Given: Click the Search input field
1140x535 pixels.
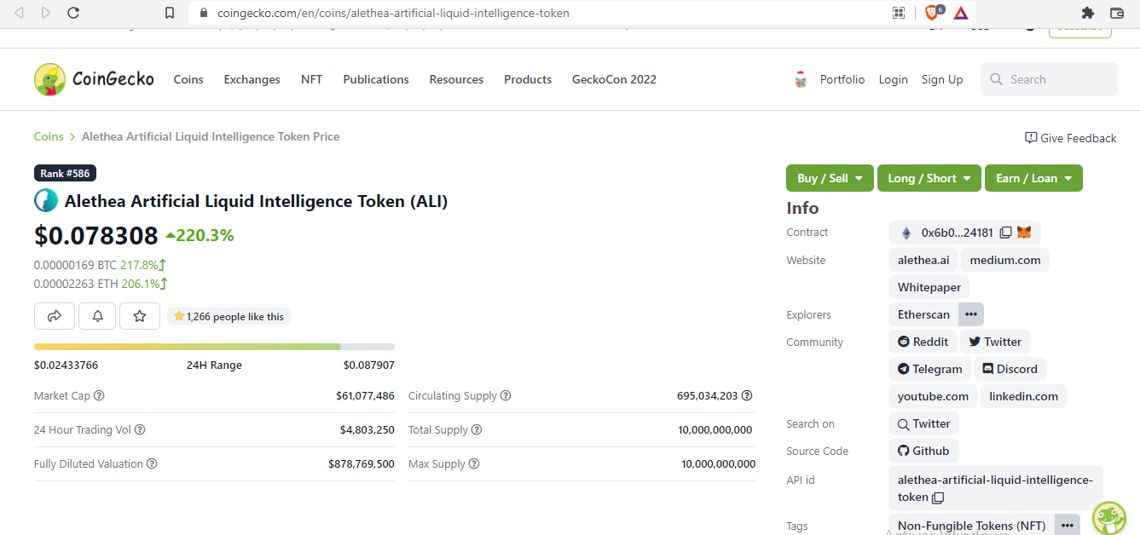Looking at the screenshot, I should coord(1049,79).
